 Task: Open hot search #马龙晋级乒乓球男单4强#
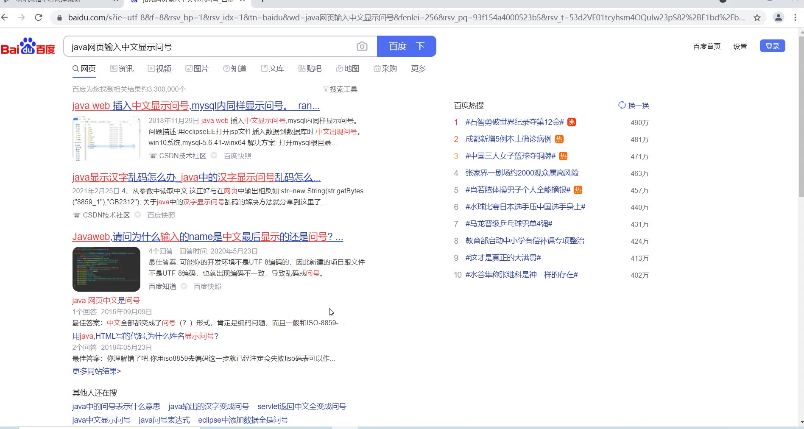click(x=509, y=224)
